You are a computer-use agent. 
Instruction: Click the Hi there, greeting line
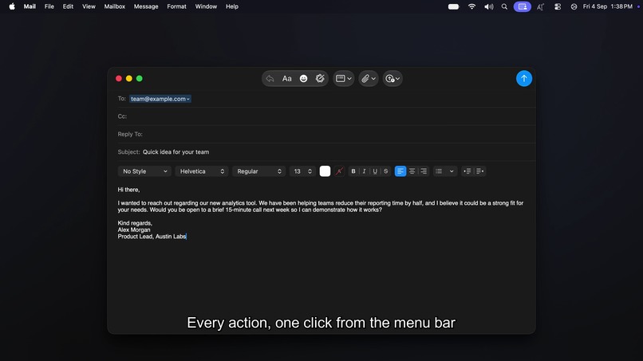click(128, 190)
